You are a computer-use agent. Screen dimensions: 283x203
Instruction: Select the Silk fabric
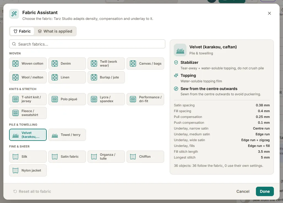coord(28,157)
